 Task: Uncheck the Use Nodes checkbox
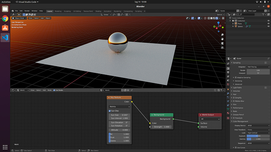coord(54,90)
